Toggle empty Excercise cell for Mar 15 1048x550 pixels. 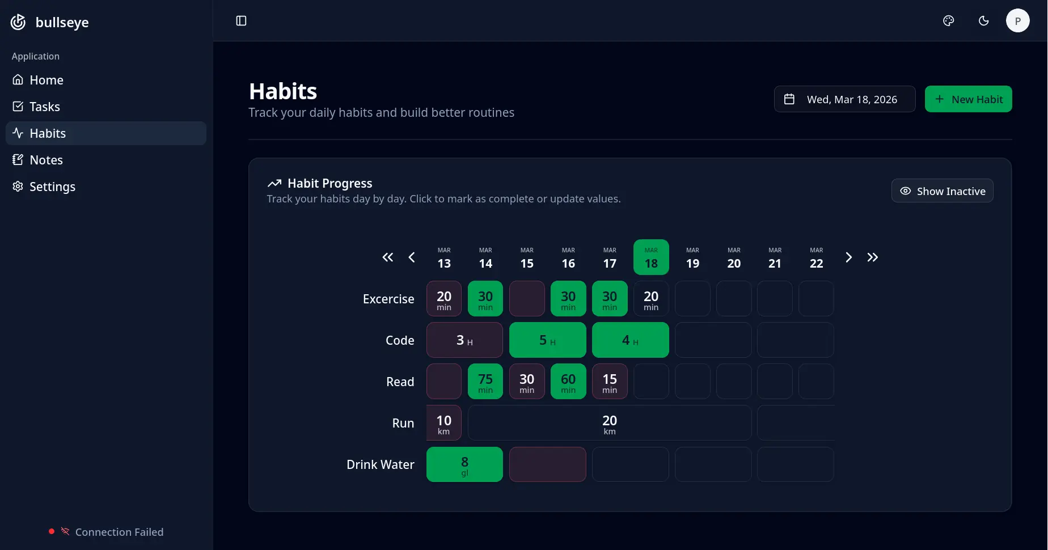[x=527, y=299]
